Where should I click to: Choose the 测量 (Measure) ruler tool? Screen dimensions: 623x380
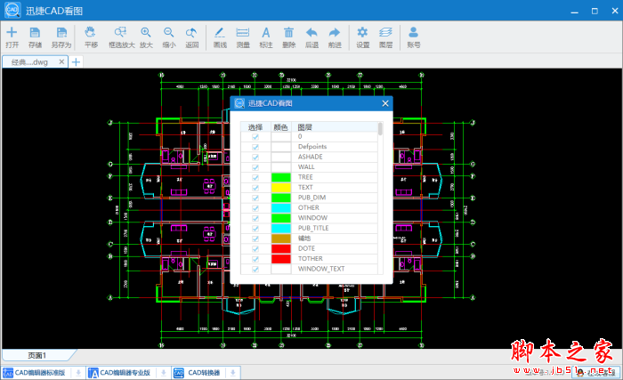[x=242, y=36]
